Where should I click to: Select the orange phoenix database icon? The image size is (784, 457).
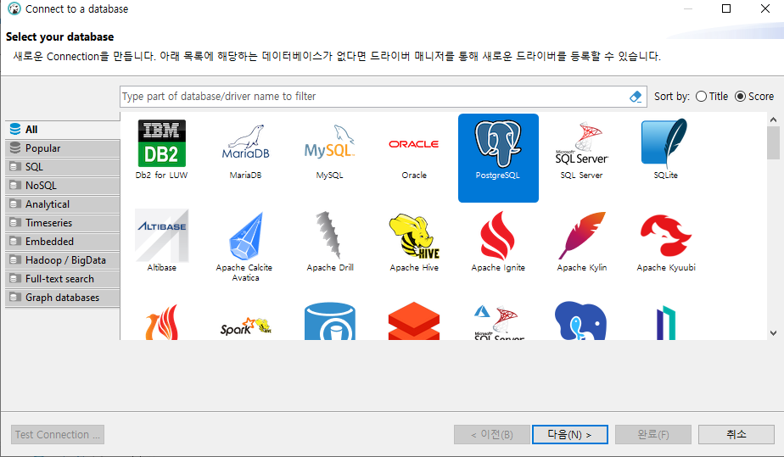pyautogui.click(x=161, y=322)
